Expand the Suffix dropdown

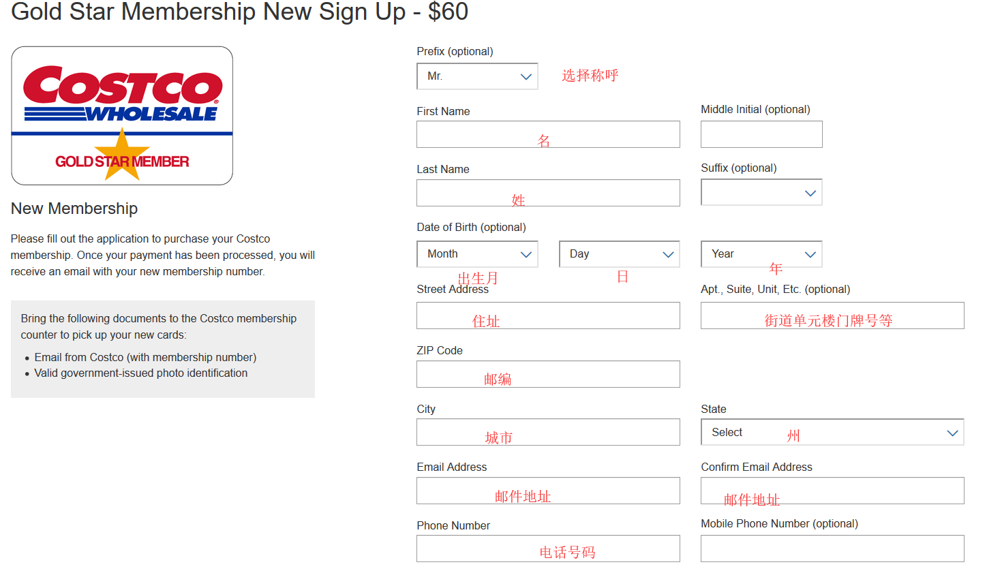point(761,193)
